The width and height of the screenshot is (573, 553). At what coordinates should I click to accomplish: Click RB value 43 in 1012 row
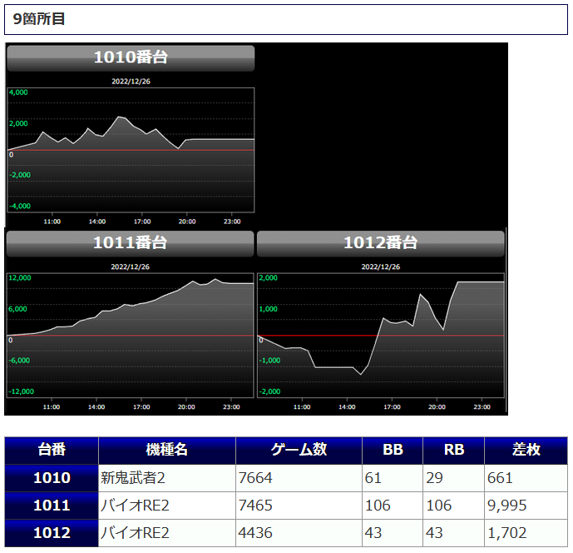coord(434,533)
